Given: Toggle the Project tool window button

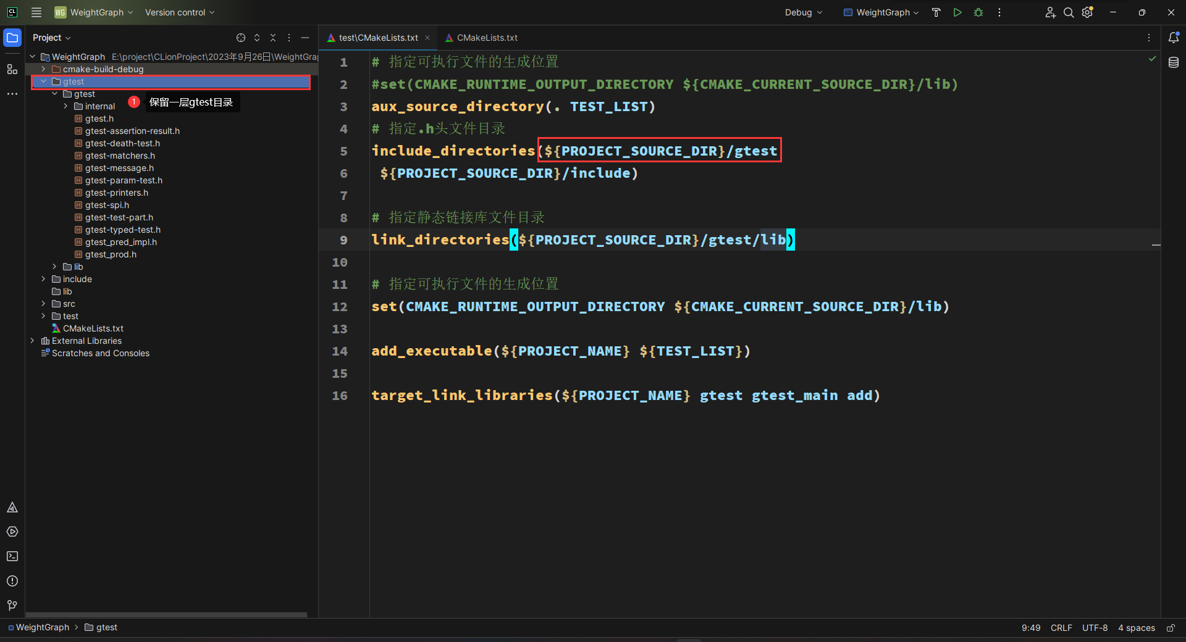Looking at the screenshot, I should click(x=12, y=38).
